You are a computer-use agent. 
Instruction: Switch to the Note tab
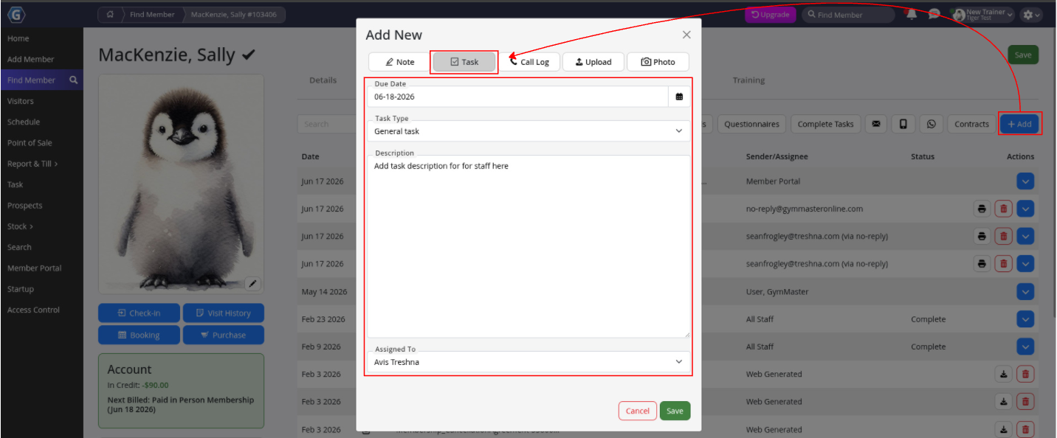[x=400, y=62]
